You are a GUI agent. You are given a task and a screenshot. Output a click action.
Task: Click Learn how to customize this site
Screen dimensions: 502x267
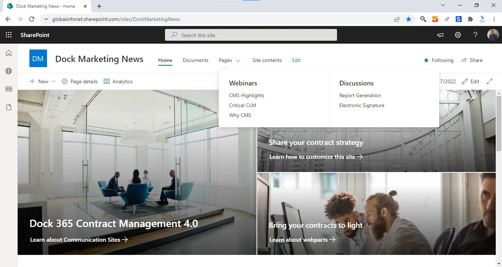pos(316,157)
